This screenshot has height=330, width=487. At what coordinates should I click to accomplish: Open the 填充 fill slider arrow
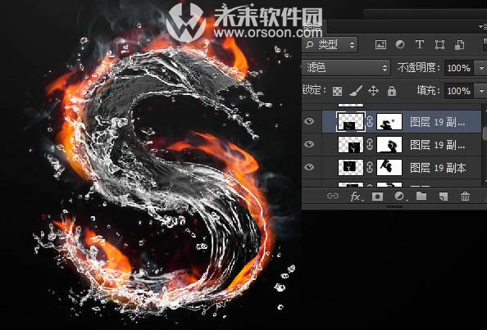click(481, 91)
